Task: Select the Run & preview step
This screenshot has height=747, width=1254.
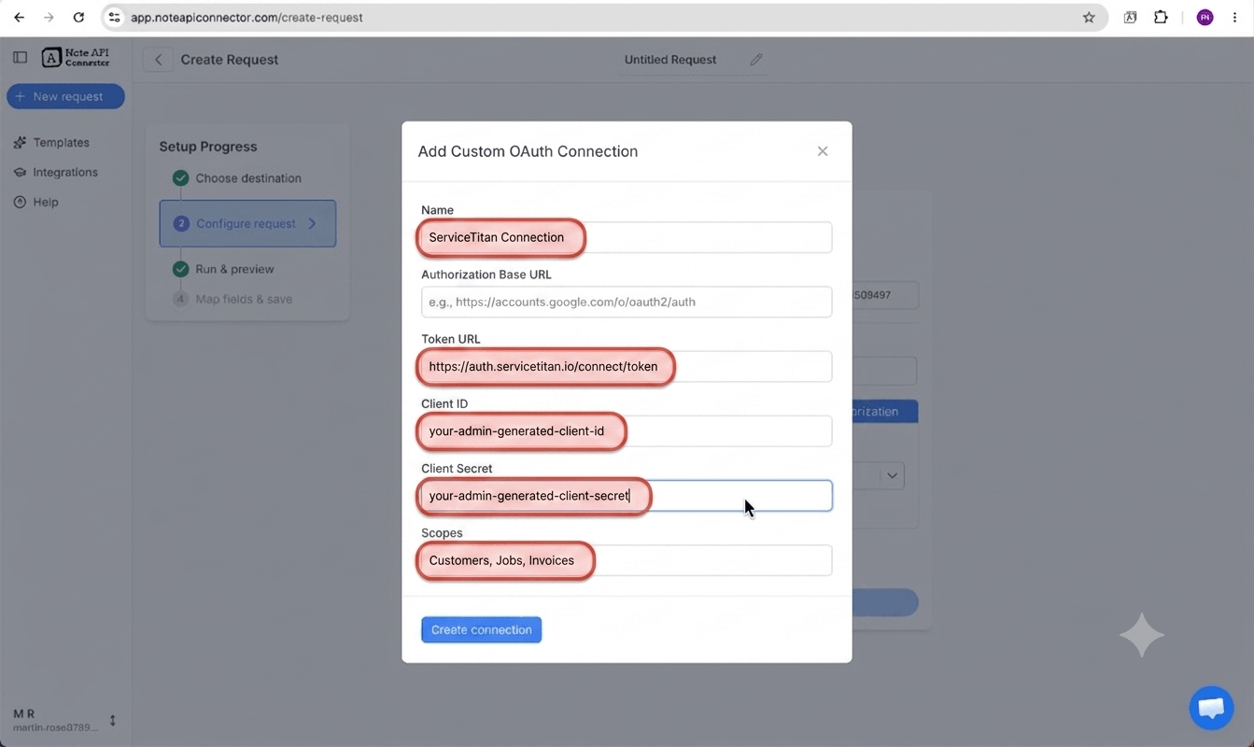Action: (x=224, y=269)
